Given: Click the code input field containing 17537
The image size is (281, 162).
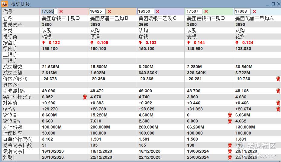Looking at the screenshot, I should [194, 11].
